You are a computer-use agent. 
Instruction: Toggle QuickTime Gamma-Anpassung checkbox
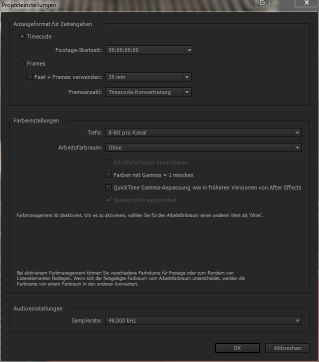[108, 188]
